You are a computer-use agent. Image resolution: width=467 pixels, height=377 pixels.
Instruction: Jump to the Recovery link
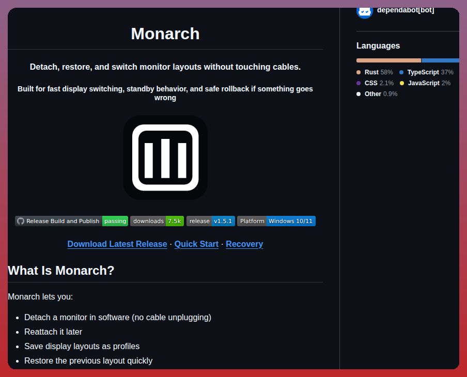244,244
